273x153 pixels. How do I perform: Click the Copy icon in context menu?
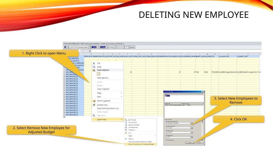pos(94,67)
